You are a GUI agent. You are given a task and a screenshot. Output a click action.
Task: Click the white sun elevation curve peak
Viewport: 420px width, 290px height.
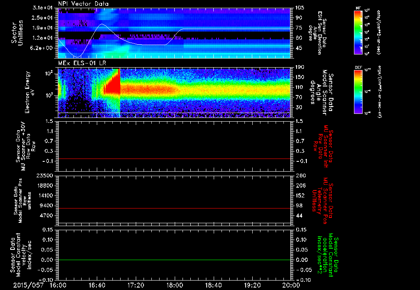point(102,24)
